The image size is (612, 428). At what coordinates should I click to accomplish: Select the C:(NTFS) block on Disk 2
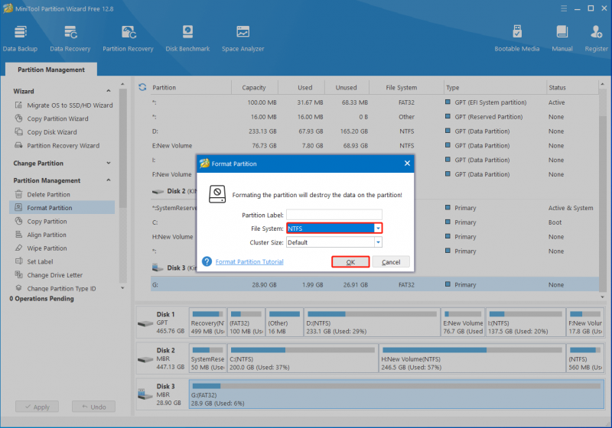point(303,358)
